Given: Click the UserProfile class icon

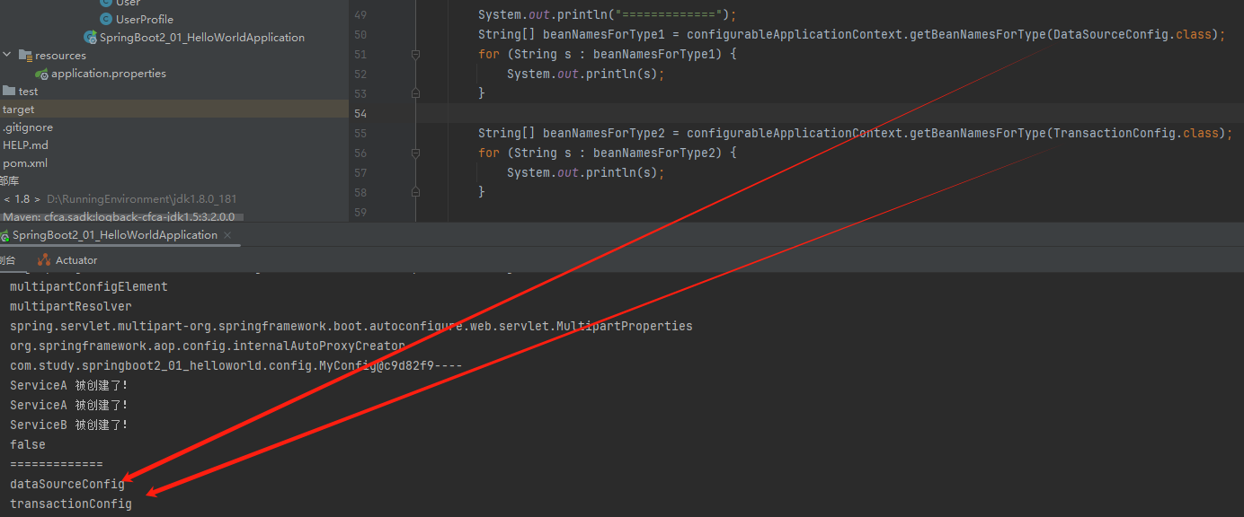Looking at the screenshot, I should [x=106, y=19].
